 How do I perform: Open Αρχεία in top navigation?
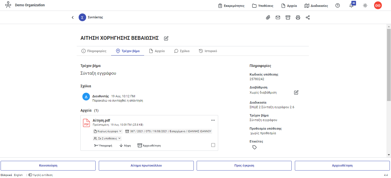[x=289, y=5]
